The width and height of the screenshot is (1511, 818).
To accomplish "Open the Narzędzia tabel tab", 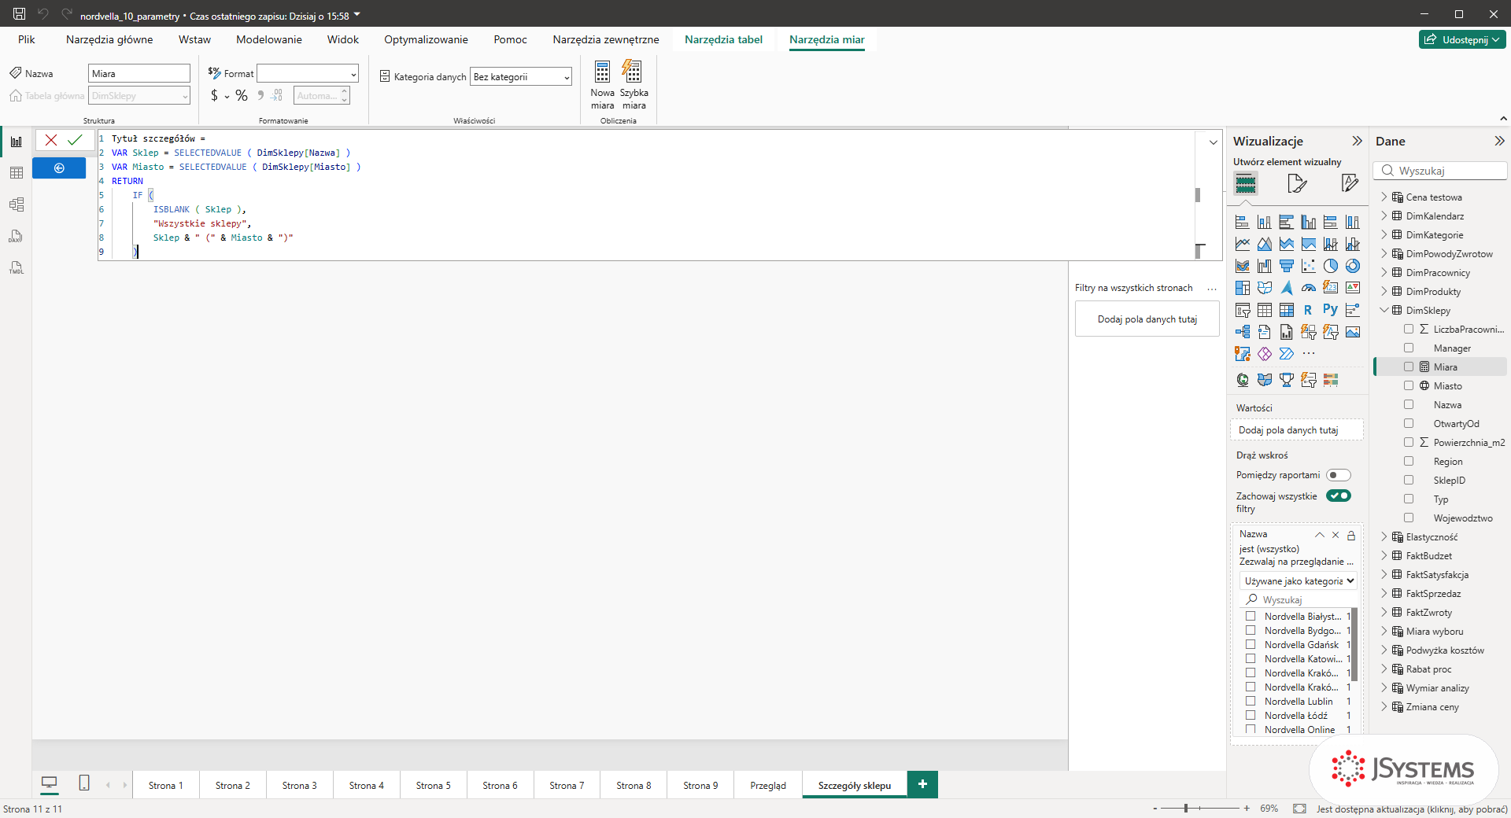I will [723, 39].
